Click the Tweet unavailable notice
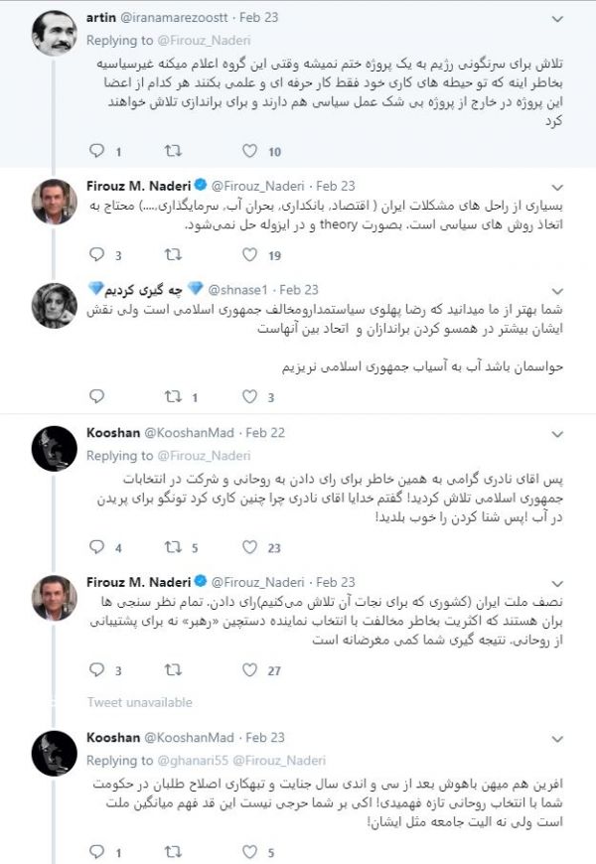 click(139, 702)
